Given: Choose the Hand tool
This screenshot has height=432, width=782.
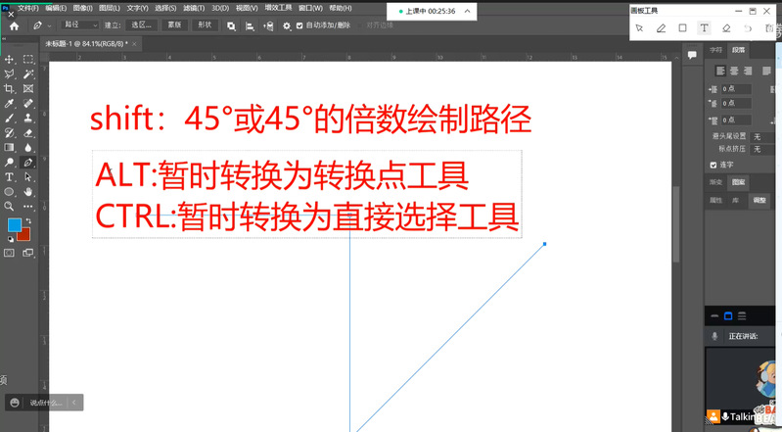Looking at the screenshot, I should coord(27,191).
